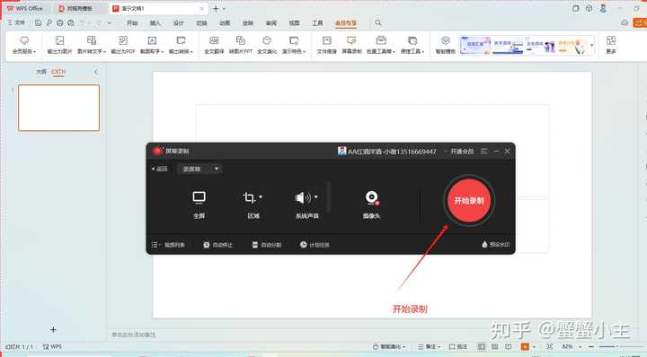Open the 系统声音 sound source dropdown arrow
Image resolution: width=647 pixels, height=357 pixels.
coord(315,197)
